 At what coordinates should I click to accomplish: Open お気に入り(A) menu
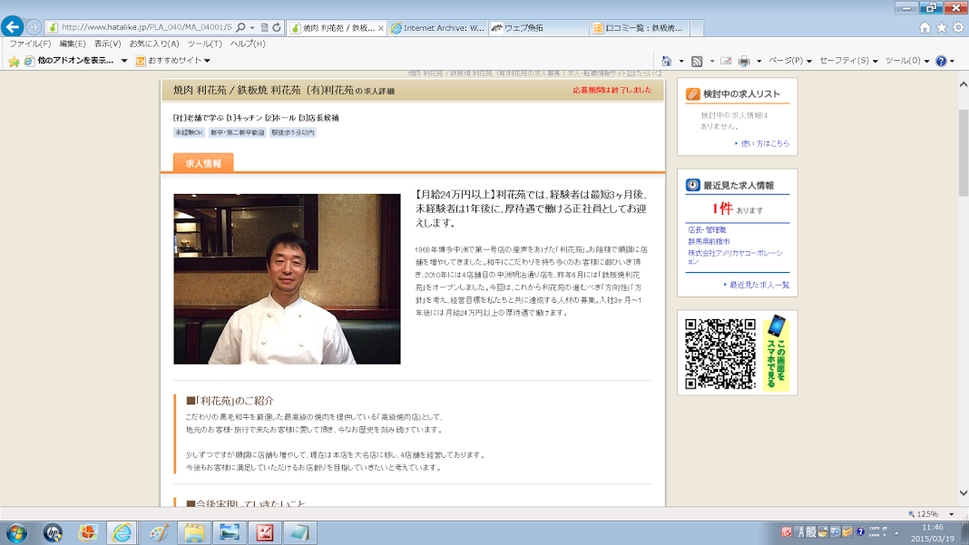[154, 44]
